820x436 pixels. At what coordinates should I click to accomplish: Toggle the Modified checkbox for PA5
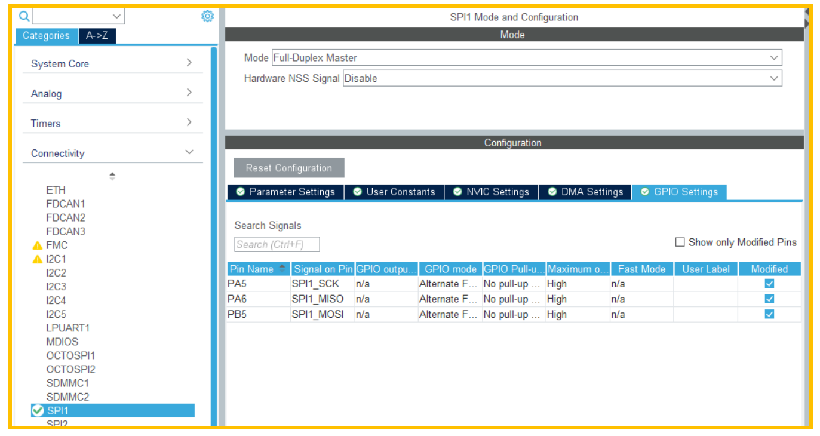coord(769,283)
